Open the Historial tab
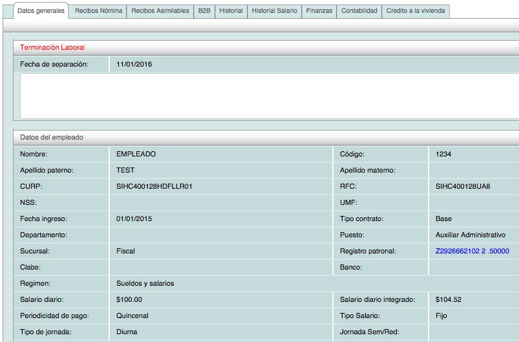The height and width of the screenshot is (342, 519). pos(231,11)
